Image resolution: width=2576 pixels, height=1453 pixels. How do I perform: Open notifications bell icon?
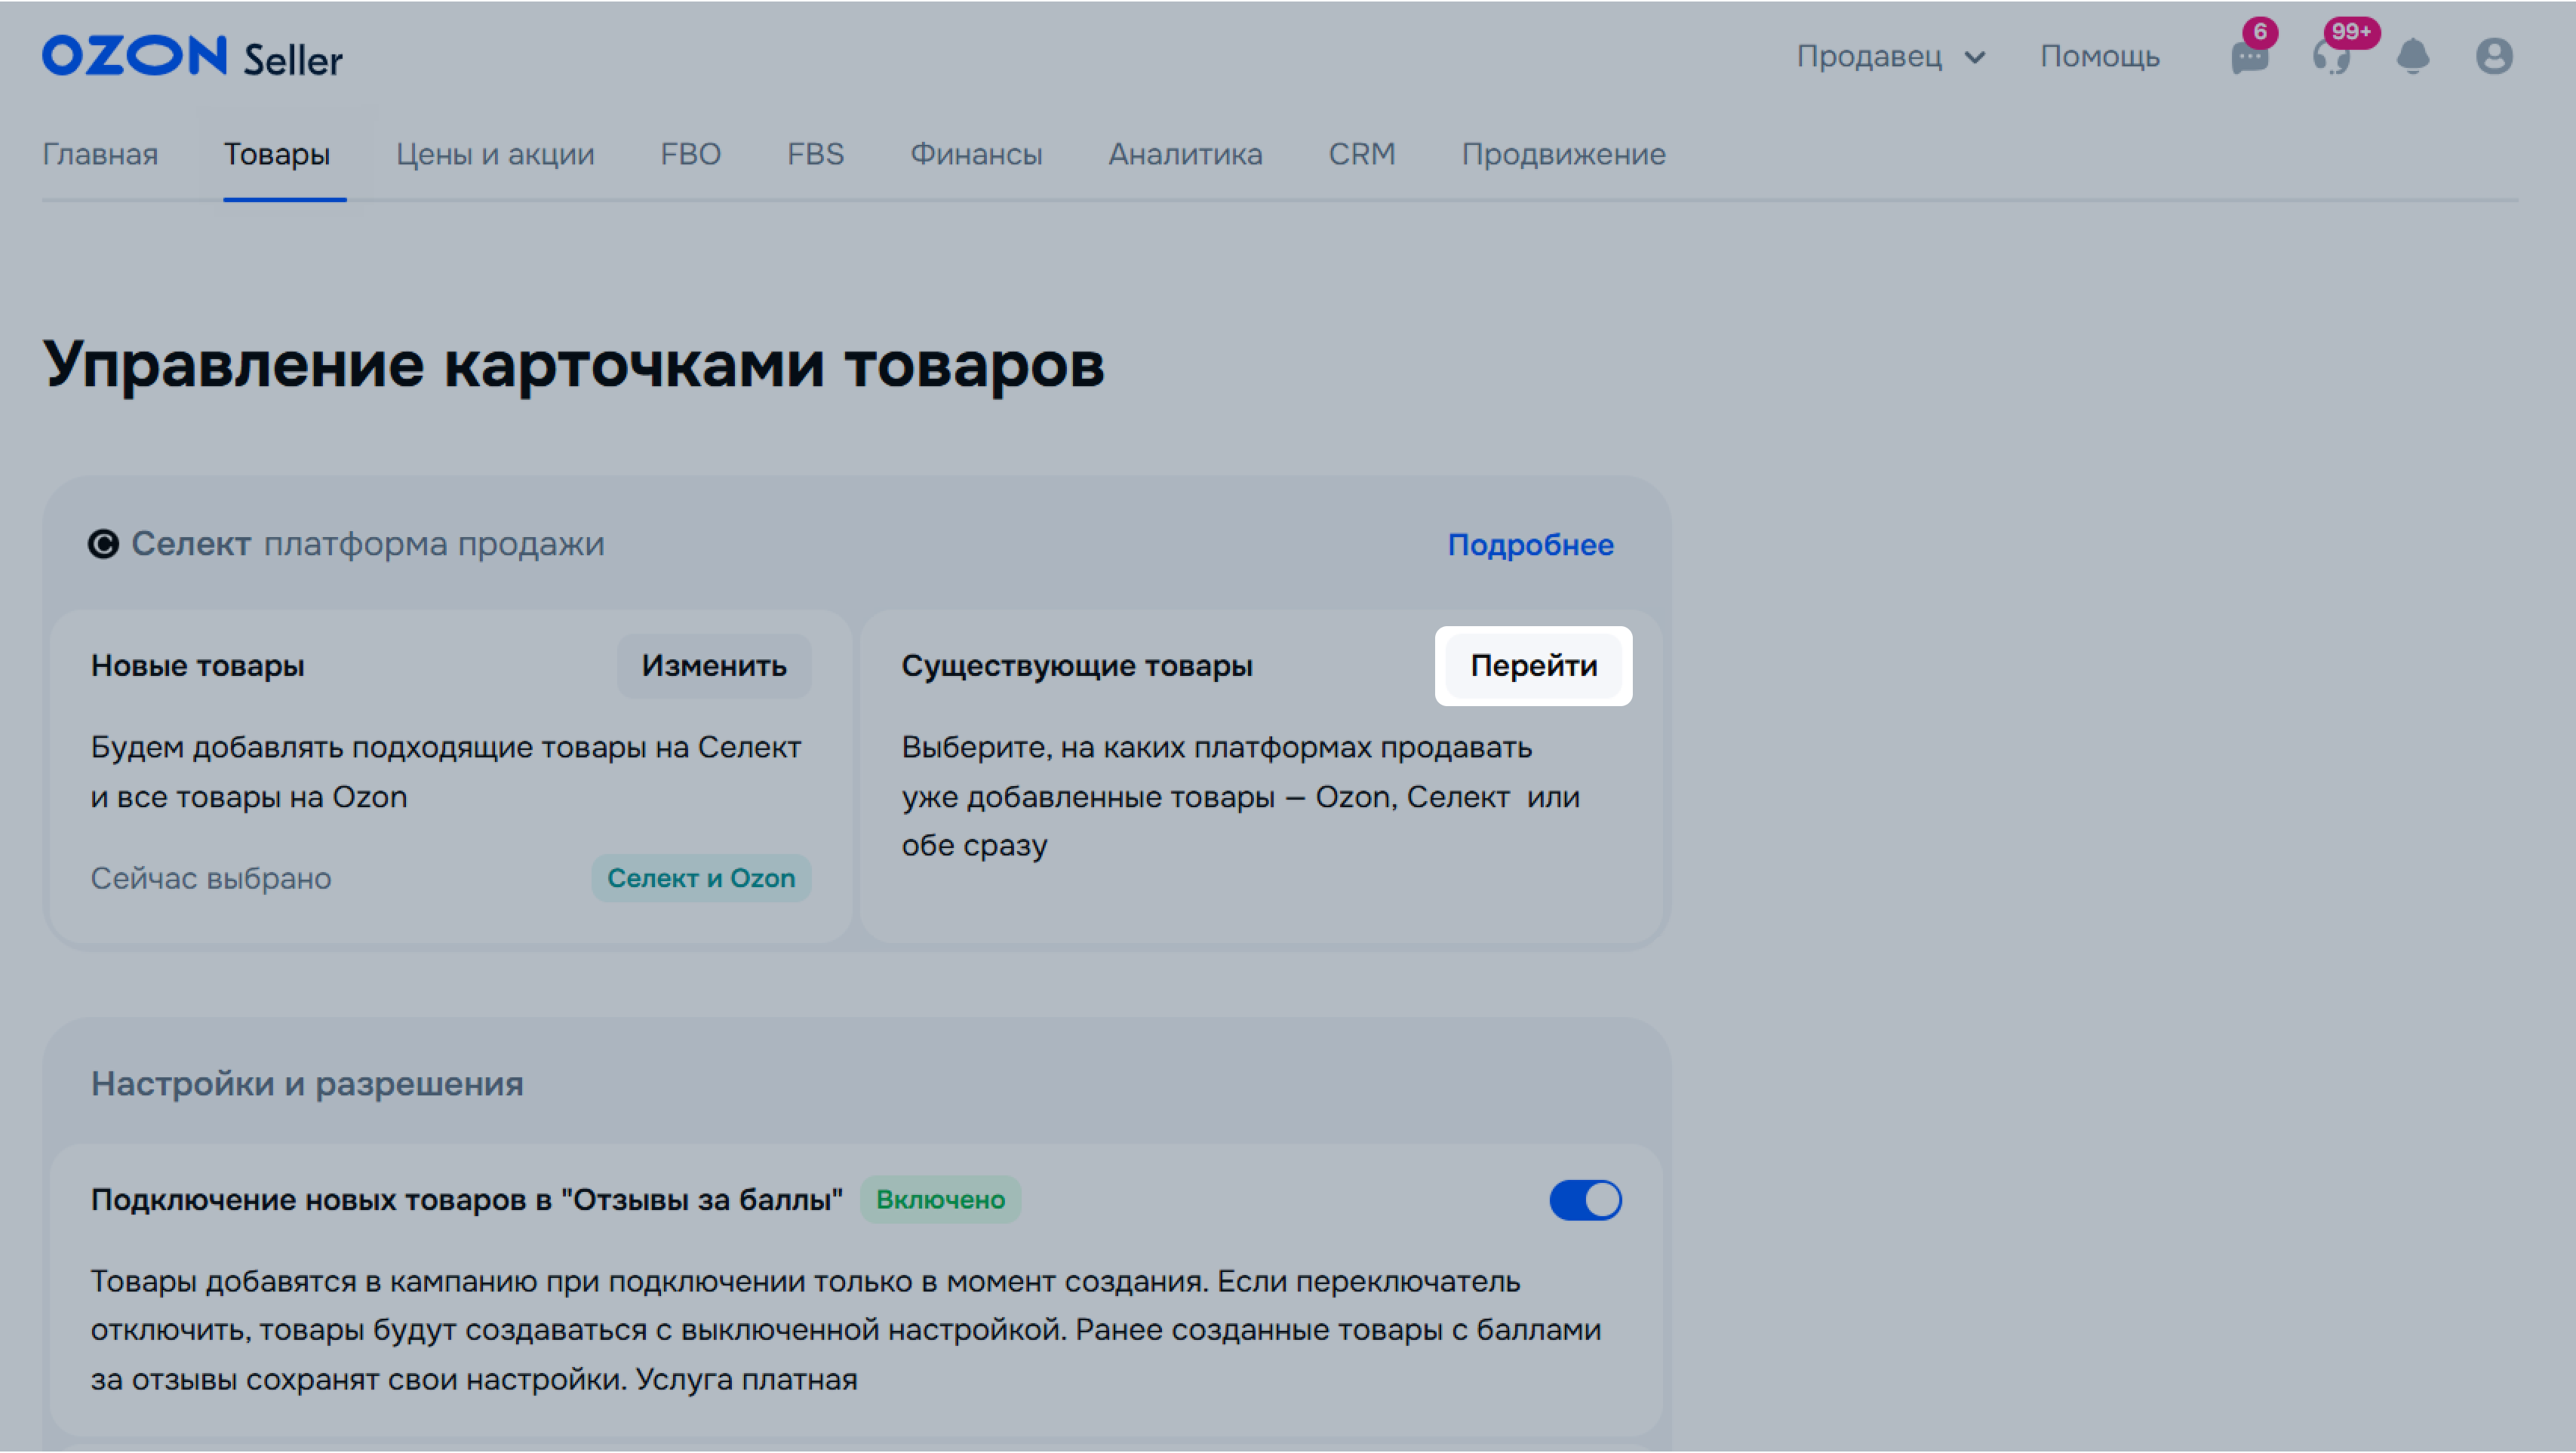click(x=2413, y=56)
